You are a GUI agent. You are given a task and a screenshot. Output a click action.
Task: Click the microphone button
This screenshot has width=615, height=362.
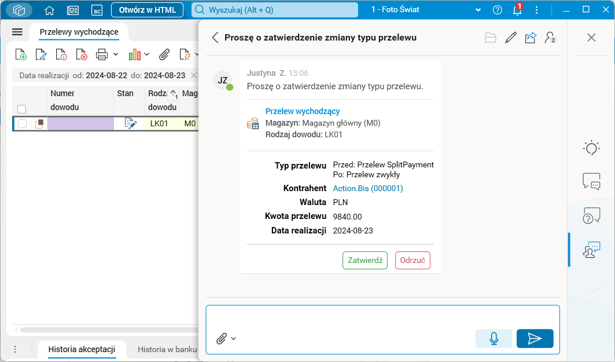tap(494, 338)
